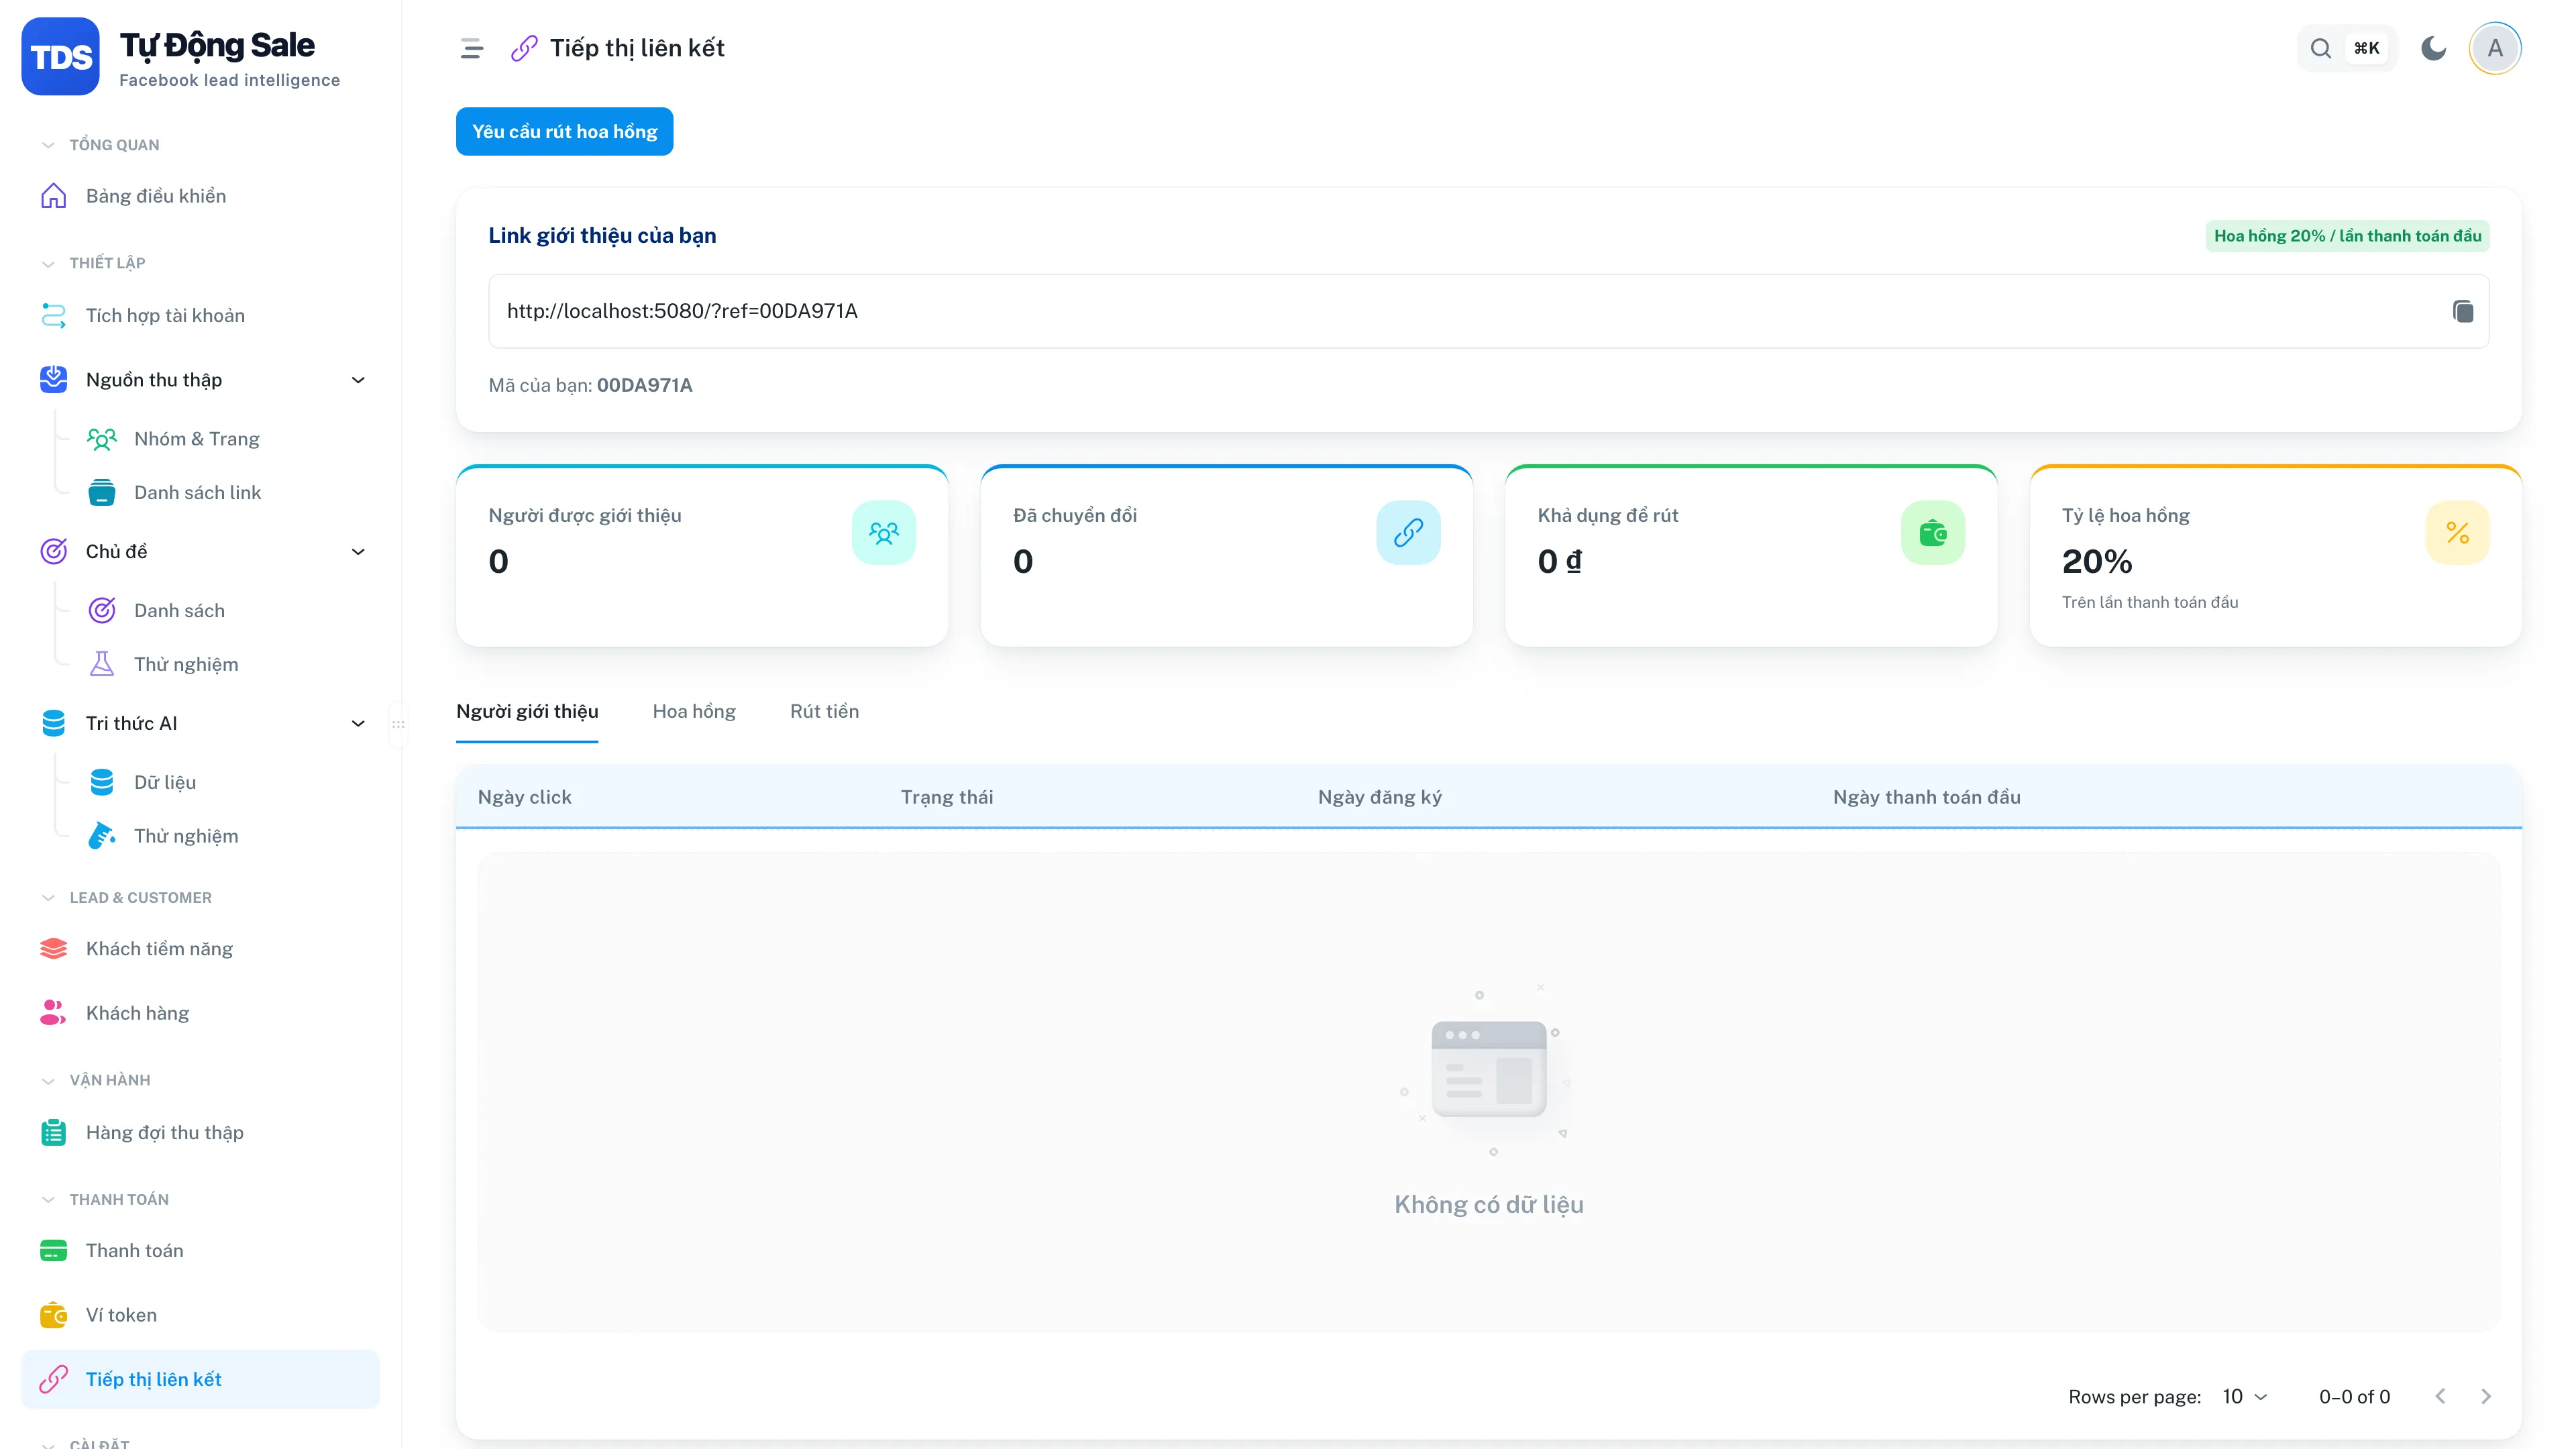Click the TDS logo icon
This screenshot has width=2576, height=1449.
coord(60,57)
